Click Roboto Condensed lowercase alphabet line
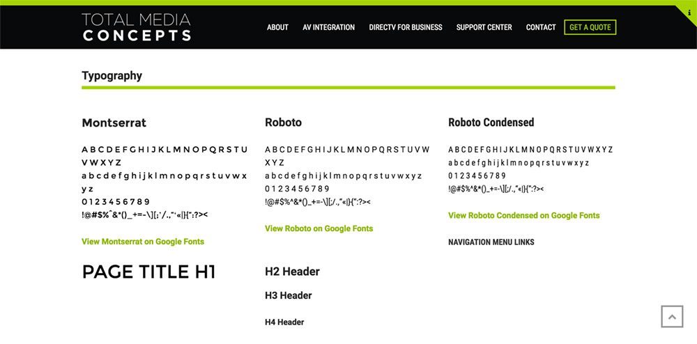Screen dimensions: 697x344 click(x=519, y=163)
